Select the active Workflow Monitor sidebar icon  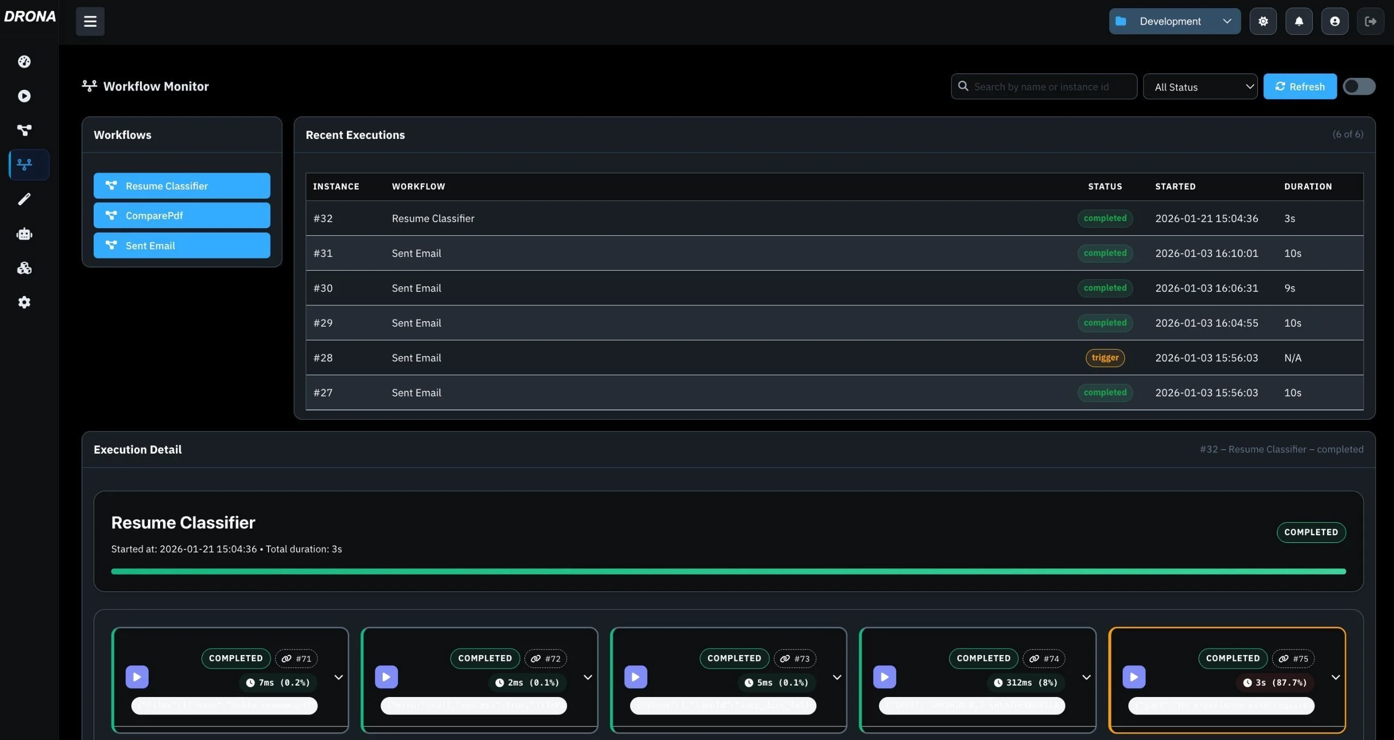(27, 164)
